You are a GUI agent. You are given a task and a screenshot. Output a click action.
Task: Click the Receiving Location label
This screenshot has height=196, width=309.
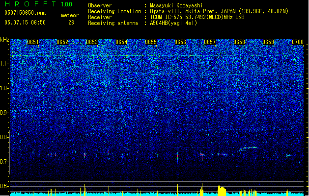(114, 11)
